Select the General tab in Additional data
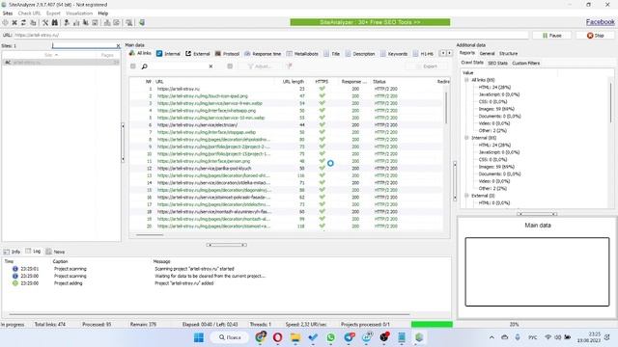The height and width of the screenshot is (347, 618). 487,54
